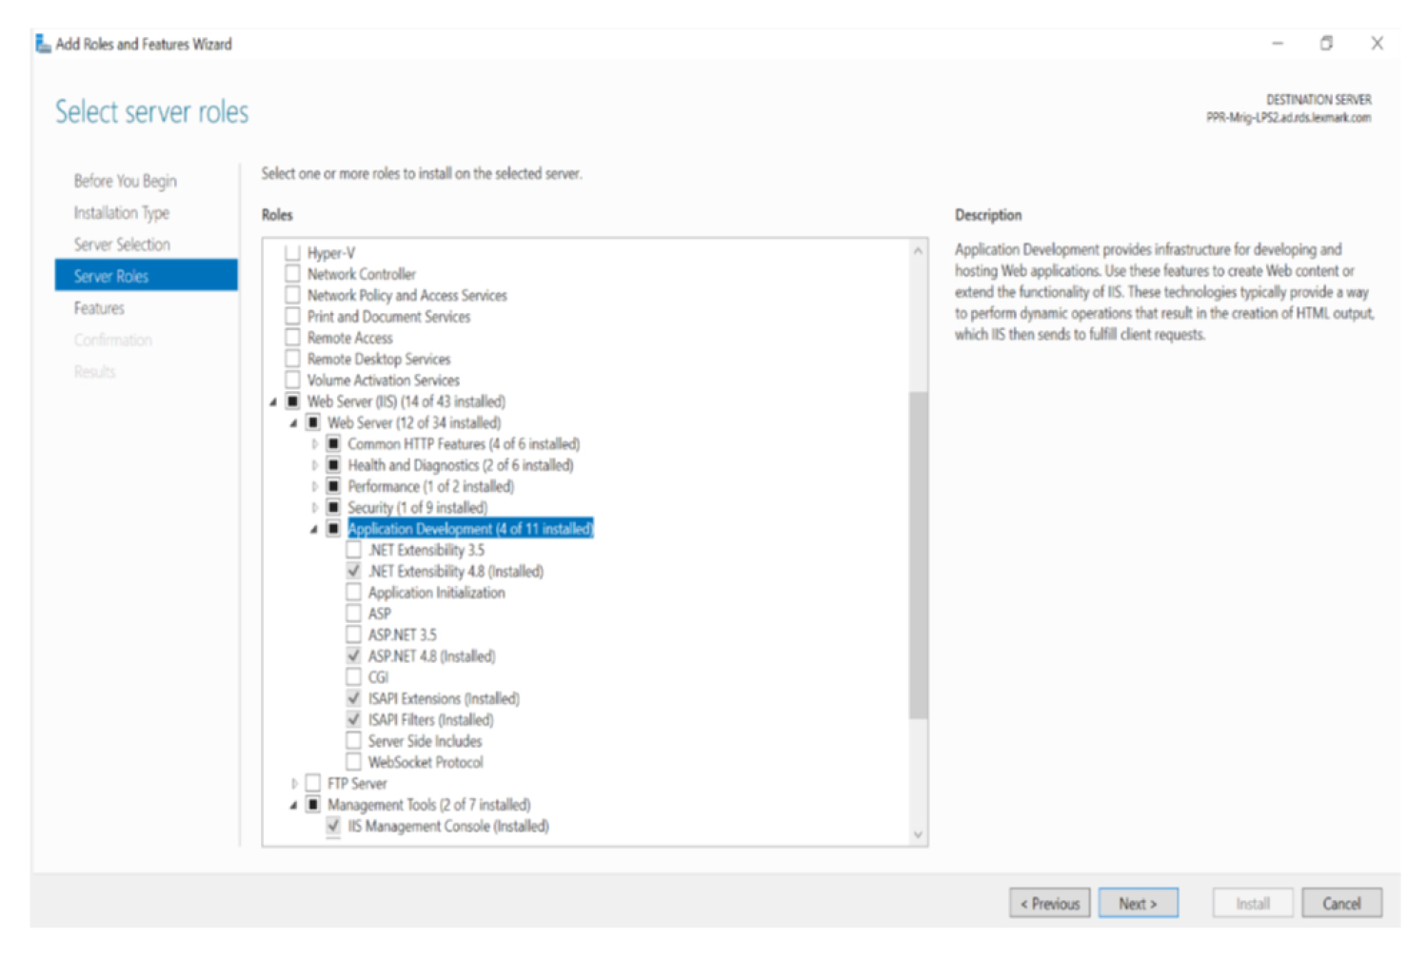Viewport: 1428px width, 958px height.
Task: Tick Network Policy and Access Services checkbox
Action: 293,295
